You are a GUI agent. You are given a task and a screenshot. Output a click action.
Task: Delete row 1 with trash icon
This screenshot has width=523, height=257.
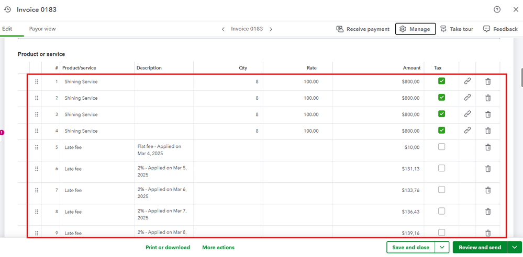pyautogui.click(x=487, y=81)
